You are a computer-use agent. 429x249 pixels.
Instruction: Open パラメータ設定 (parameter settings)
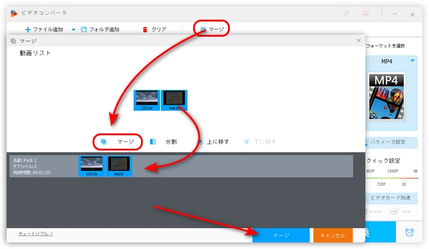392,143
